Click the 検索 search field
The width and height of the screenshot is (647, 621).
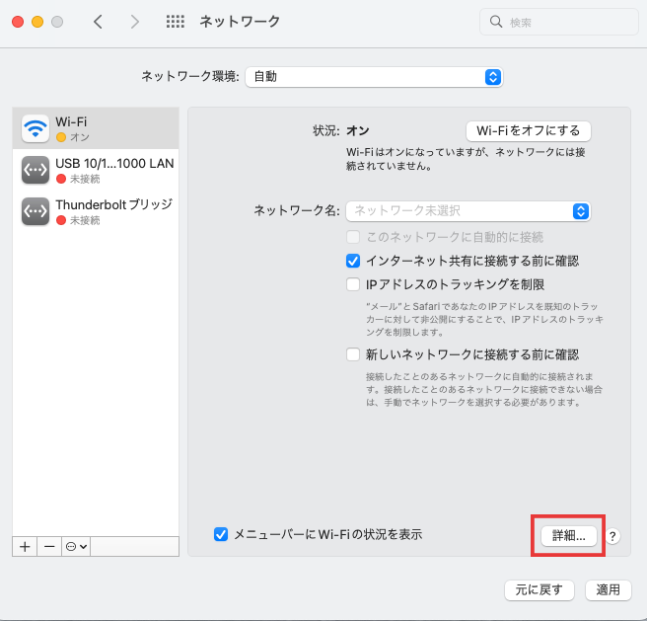(x=557, y=22)
